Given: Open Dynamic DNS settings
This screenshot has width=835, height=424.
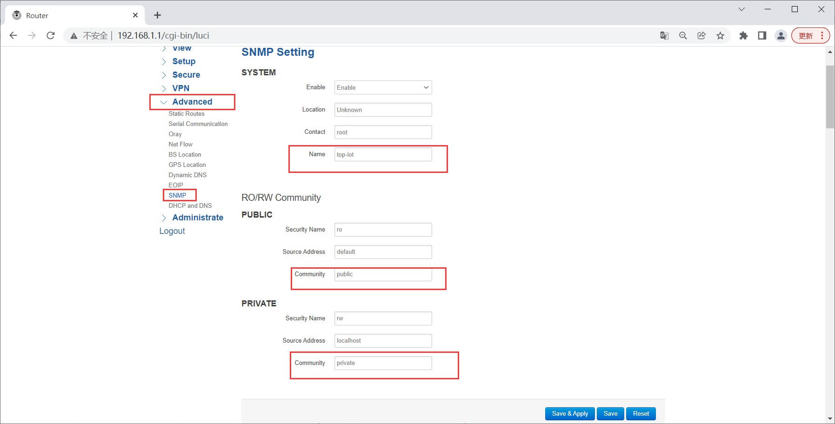Looking at the screenshot, I should tap(187, 175).
